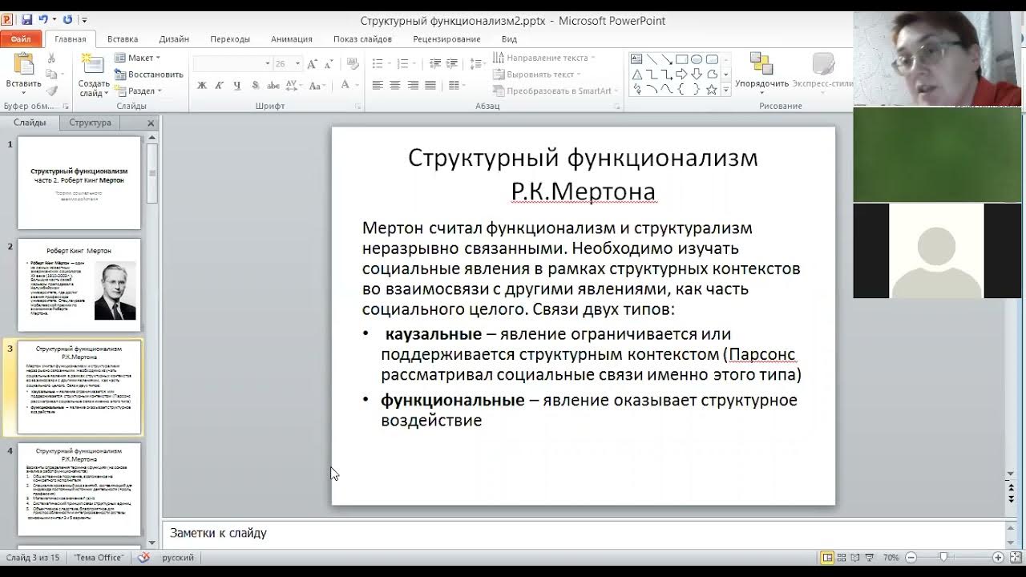Decrease font size with smaller A icon
Image resolution: width=1026 pixels, height=577 pixels.
[329, 63]
